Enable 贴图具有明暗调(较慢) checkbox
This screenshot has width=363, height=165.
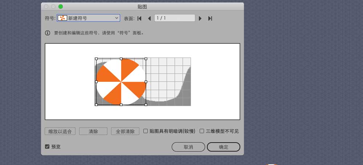click(146, 131)
